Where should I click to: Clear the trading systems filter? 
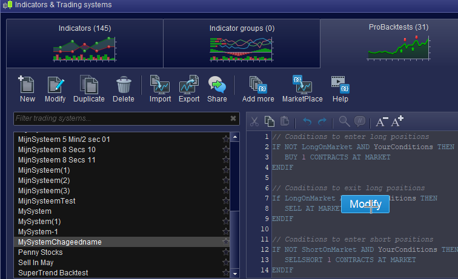(233, 118)
